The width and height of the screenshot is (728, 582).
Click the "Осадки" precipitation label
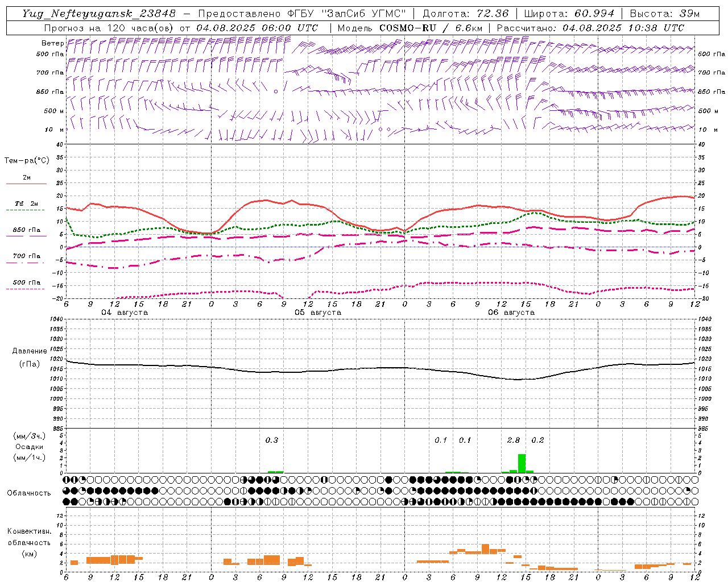tap(30, 447)
